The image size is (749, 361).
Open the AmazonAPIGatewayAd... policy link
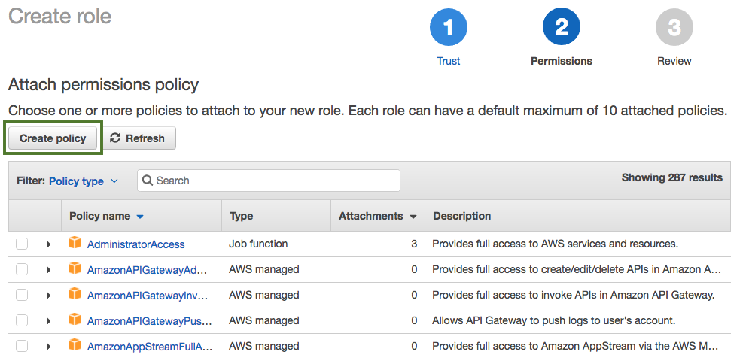[x=147, y=270]
